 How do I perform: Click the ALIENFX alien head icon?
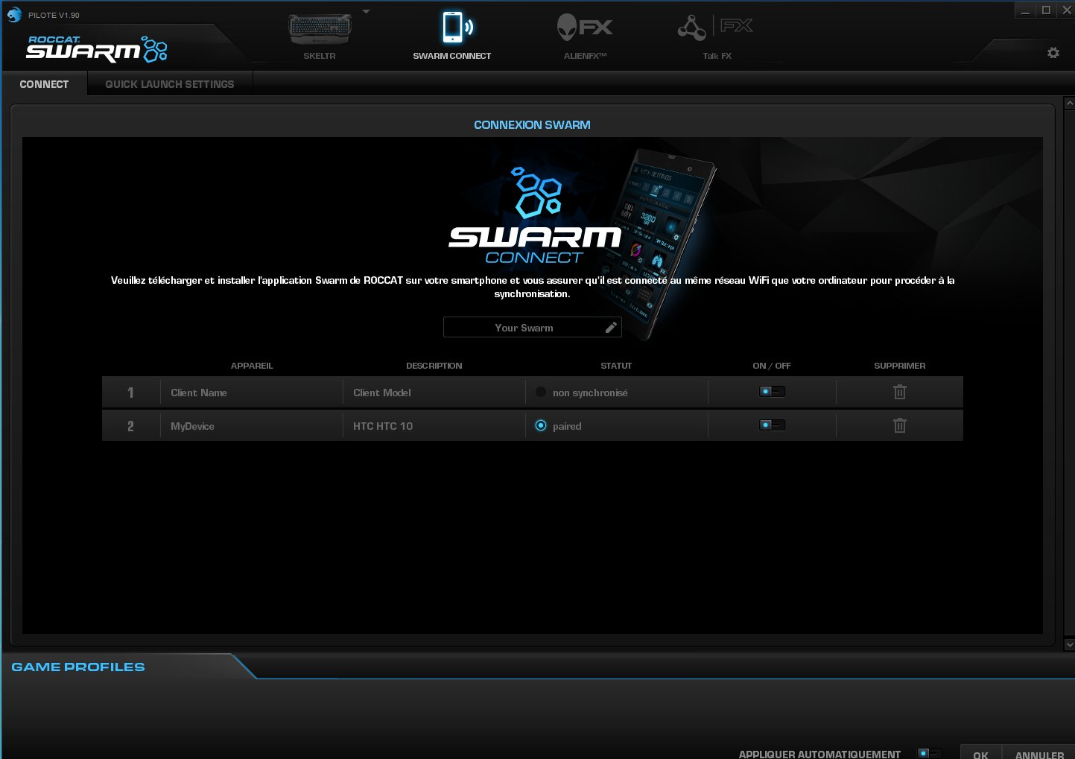click(584, 27)
